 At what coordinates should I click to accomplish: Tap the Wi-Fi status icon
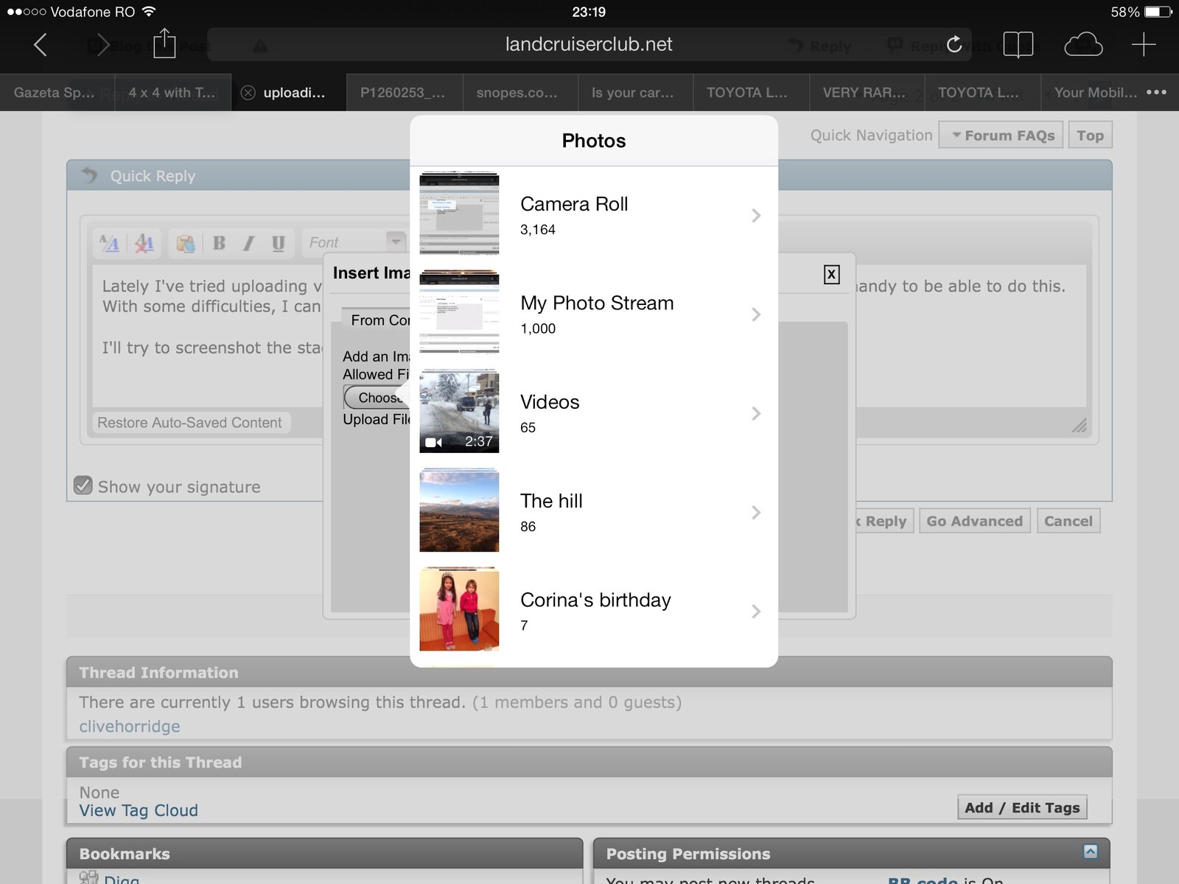pos(150,12)
